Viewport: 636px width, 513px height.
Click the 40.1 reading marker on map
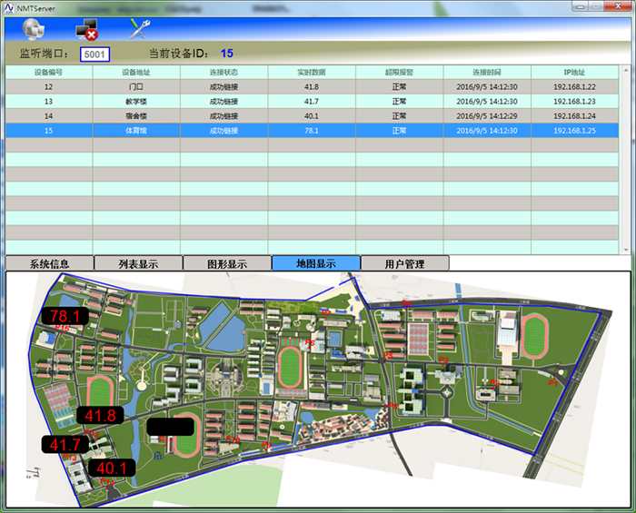pyautogui.click(x=112, y=469)
